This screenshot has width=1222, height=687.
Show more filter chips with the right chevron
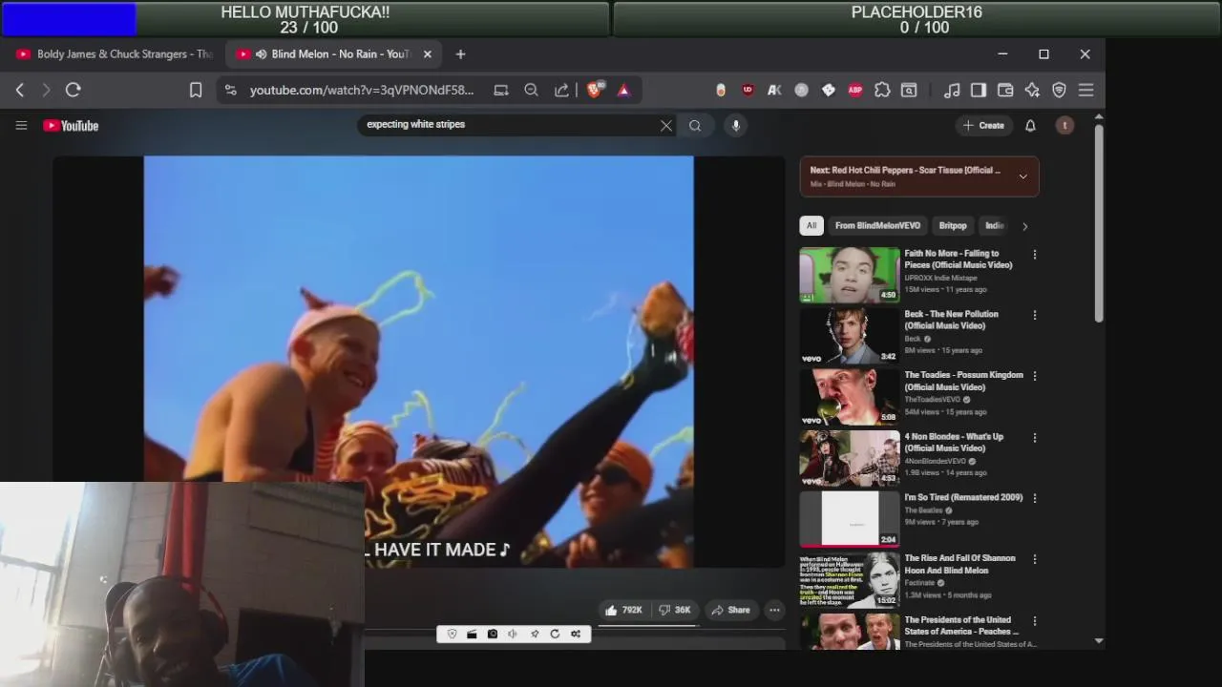click(1024, 226)
